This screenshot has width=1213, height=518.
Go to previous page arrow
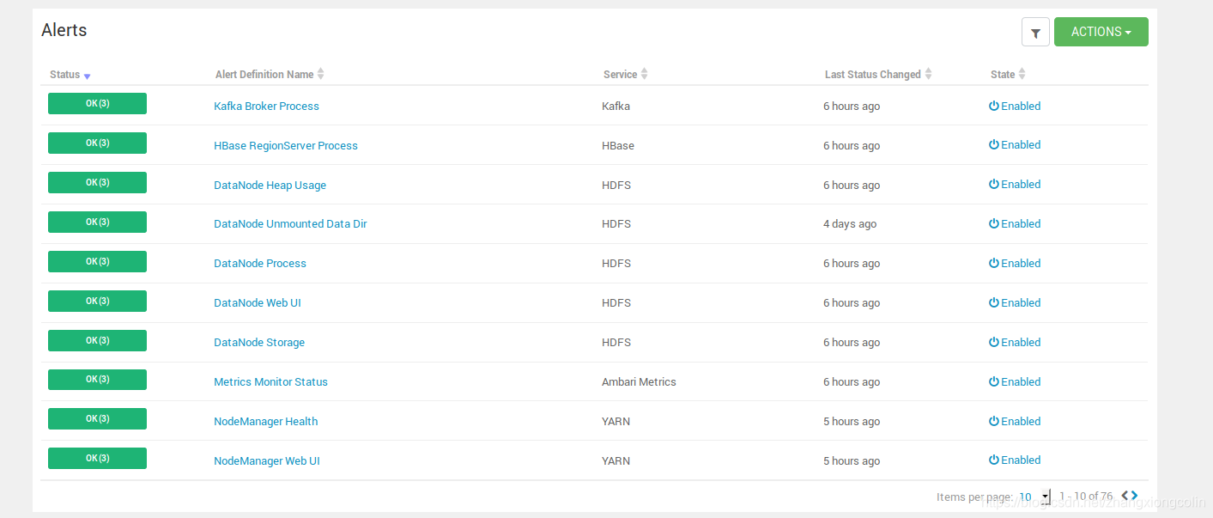pyautogui.click(x=1125, y=496)
